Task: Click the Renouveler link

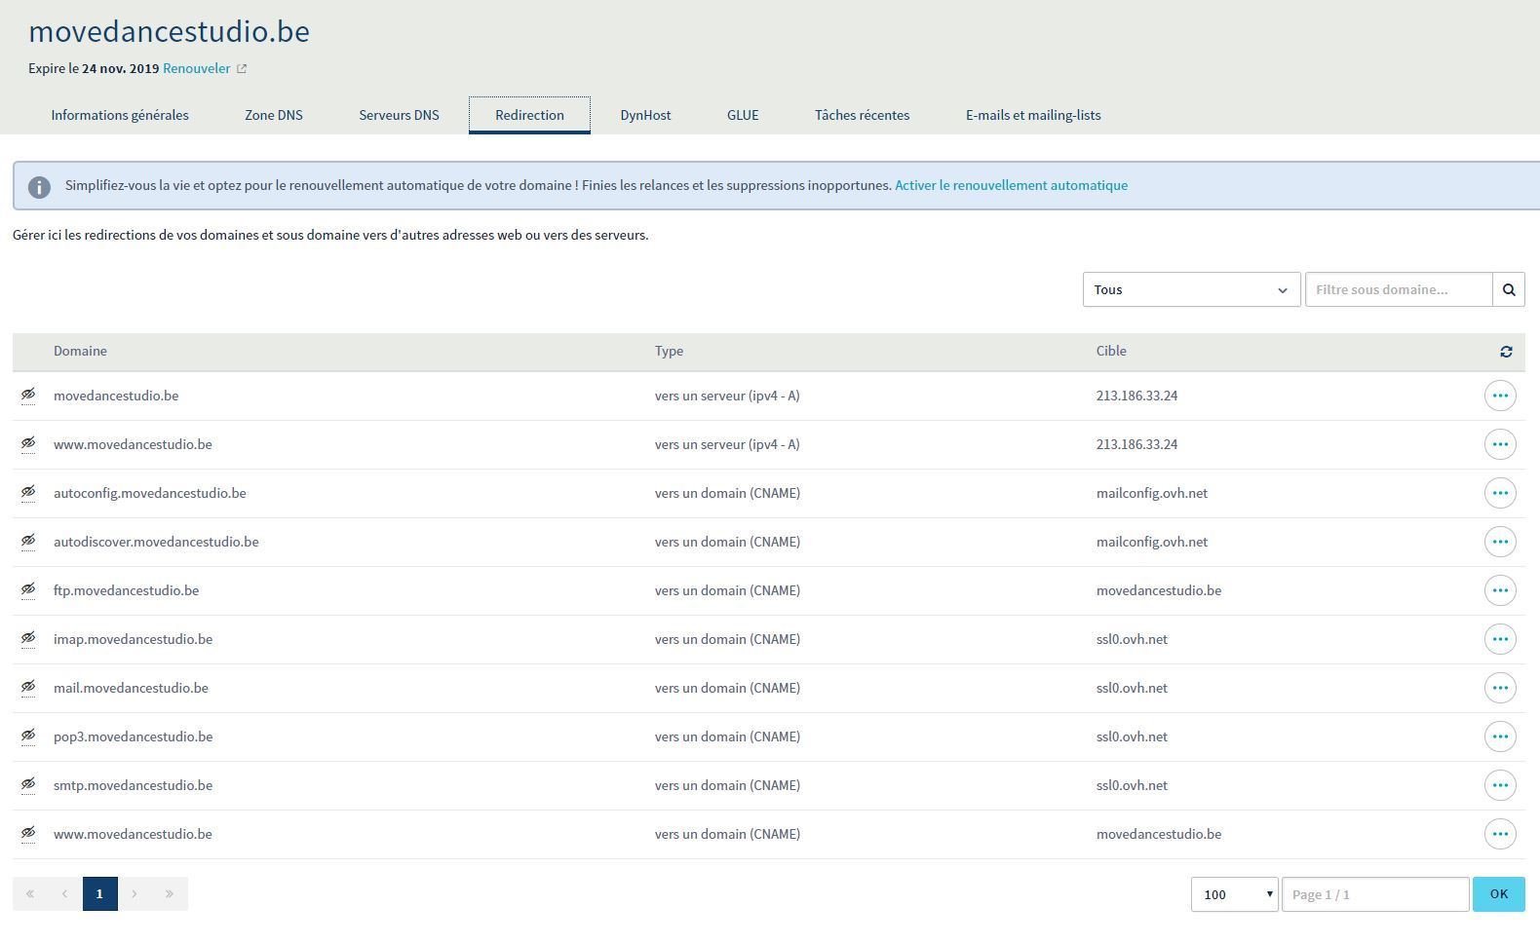Action: pos(196,69)
